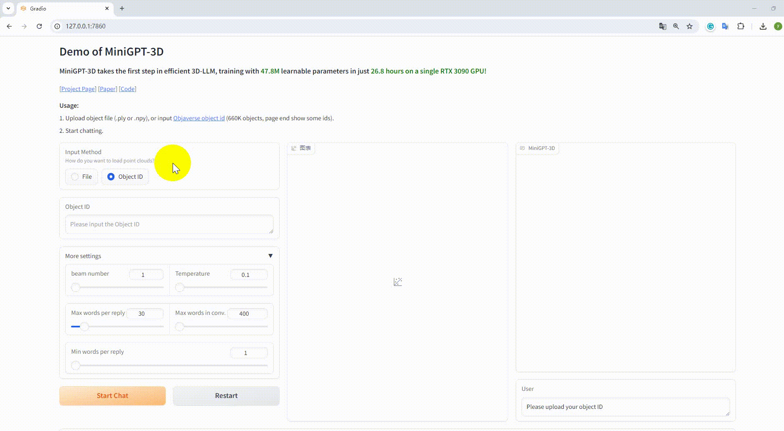Adjust the beam number slider
This screenshot has height=431, width=784.
pos(117,287)
